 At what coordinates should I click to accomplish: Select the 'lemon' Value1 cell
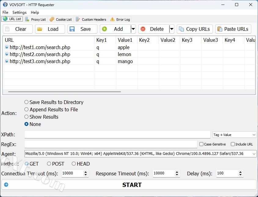pyautogui.click(x=127, y=54)
